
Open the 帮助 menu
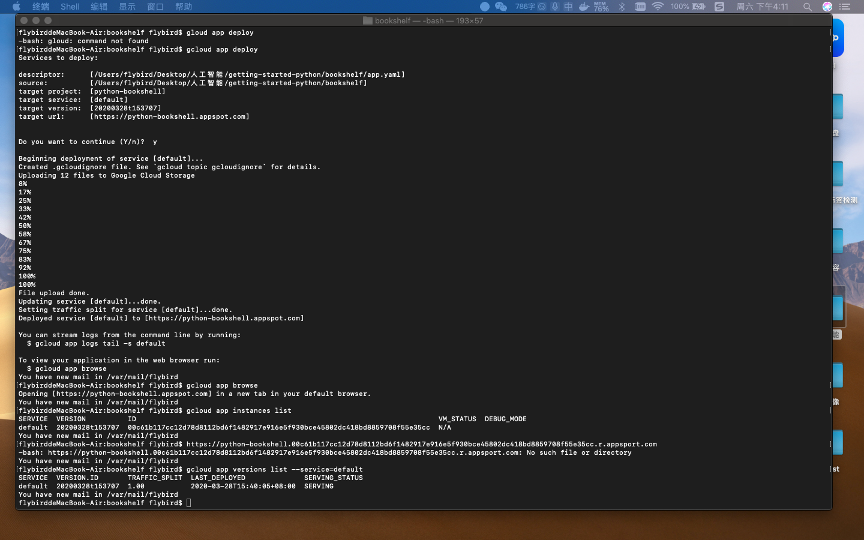click(184, 7)
